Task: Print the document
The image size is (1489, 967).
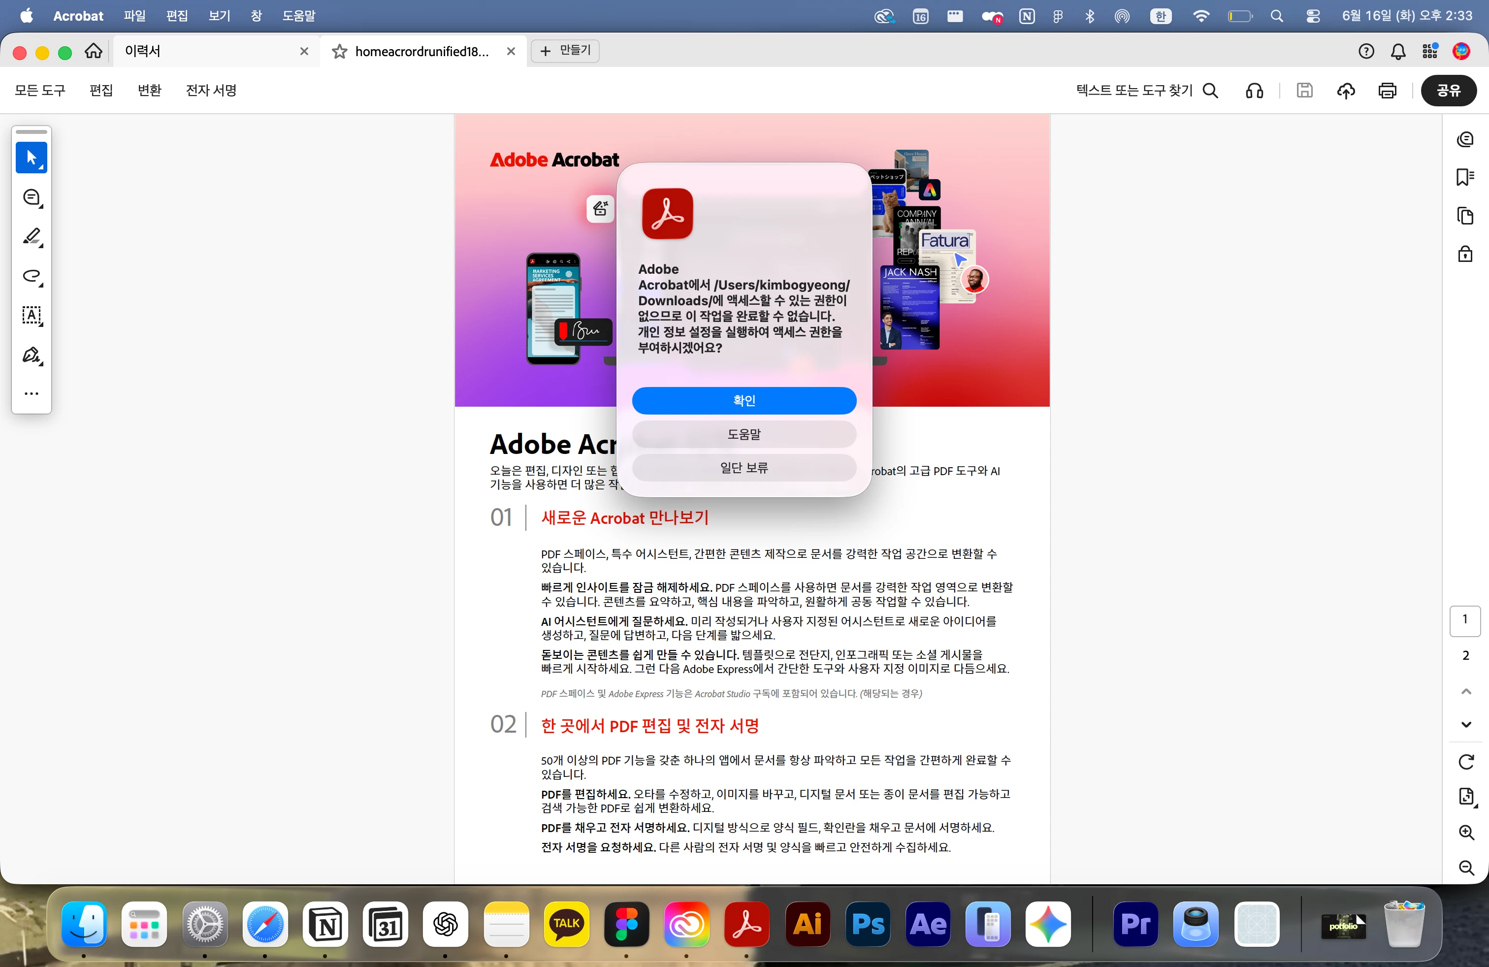Action: point(1387,91)
